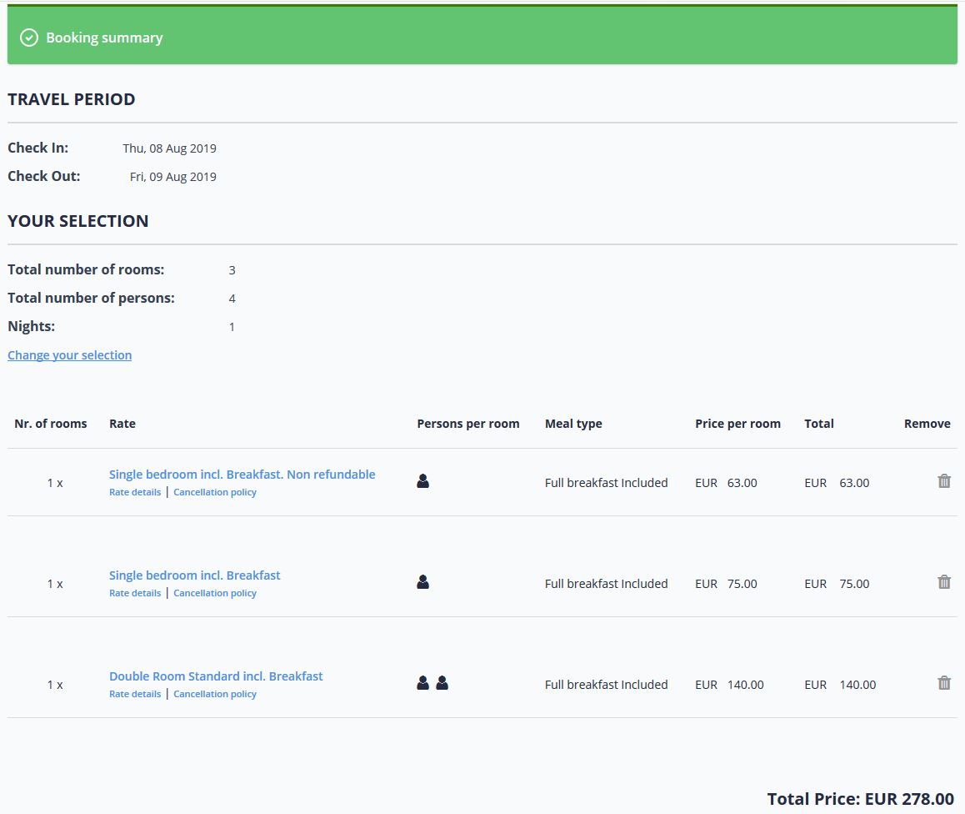Delete the EUR 75.00 single bedroom row

tap(943, 582)
